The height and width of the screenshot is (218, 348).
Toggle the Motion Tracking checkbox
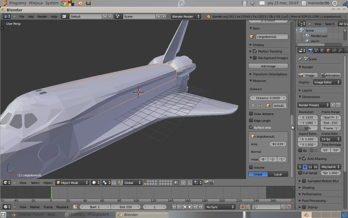pos(255,51)
